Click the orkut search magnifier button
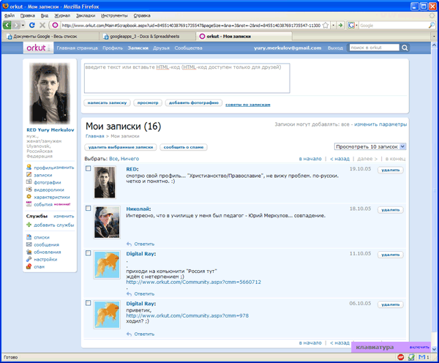The width and height of the screenshot is (439, 363). tap(405, 48)
